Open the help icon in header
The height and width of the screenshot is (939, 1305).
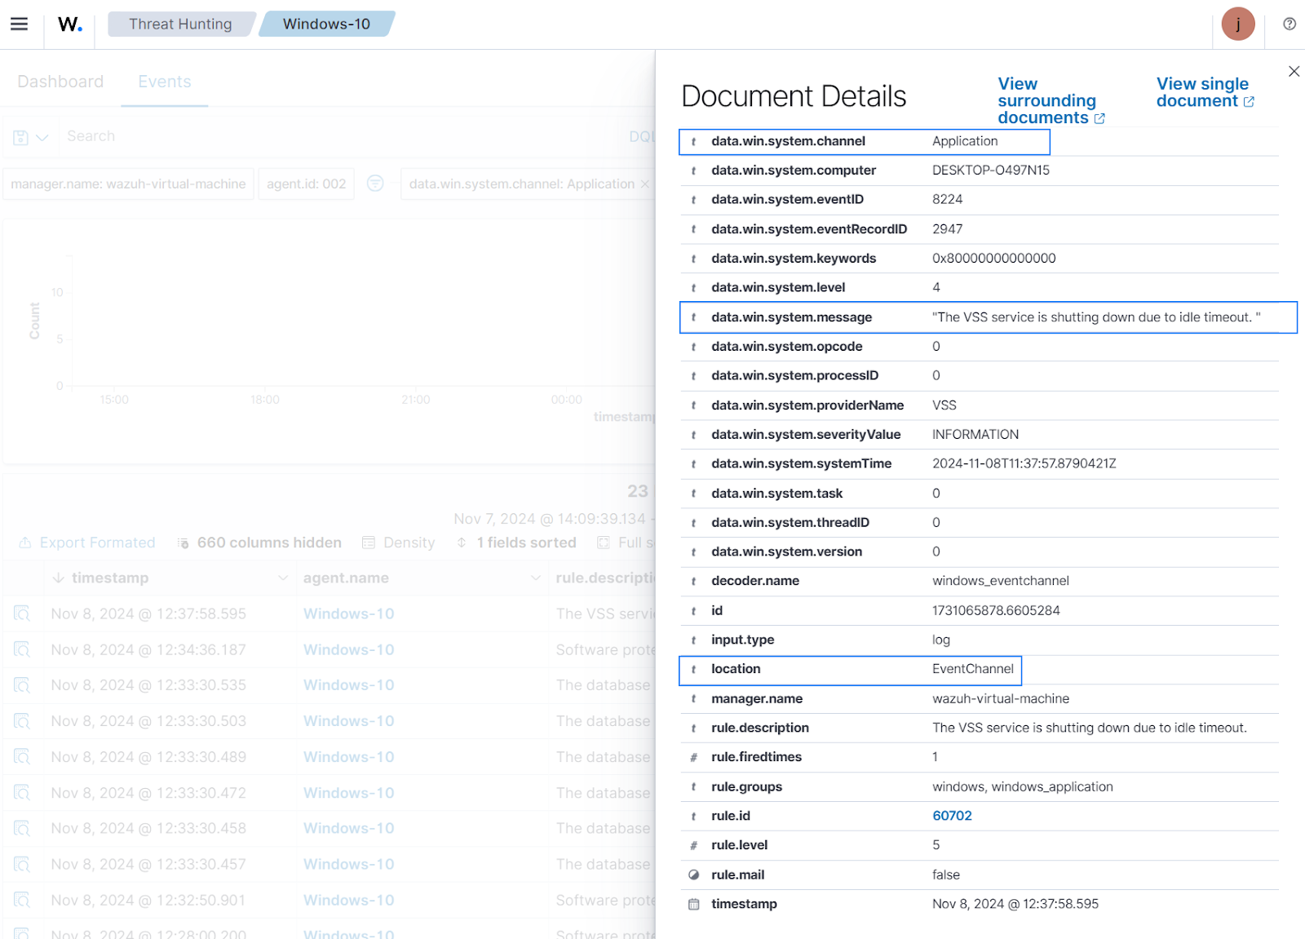point(1290,24)
